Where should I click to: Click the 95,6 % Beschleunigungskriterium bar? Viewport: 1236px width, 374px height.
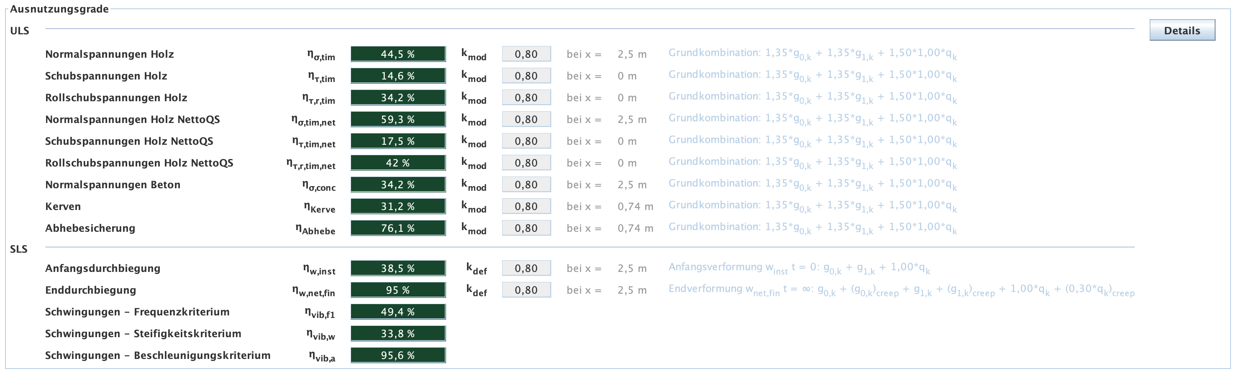(398, 355)
